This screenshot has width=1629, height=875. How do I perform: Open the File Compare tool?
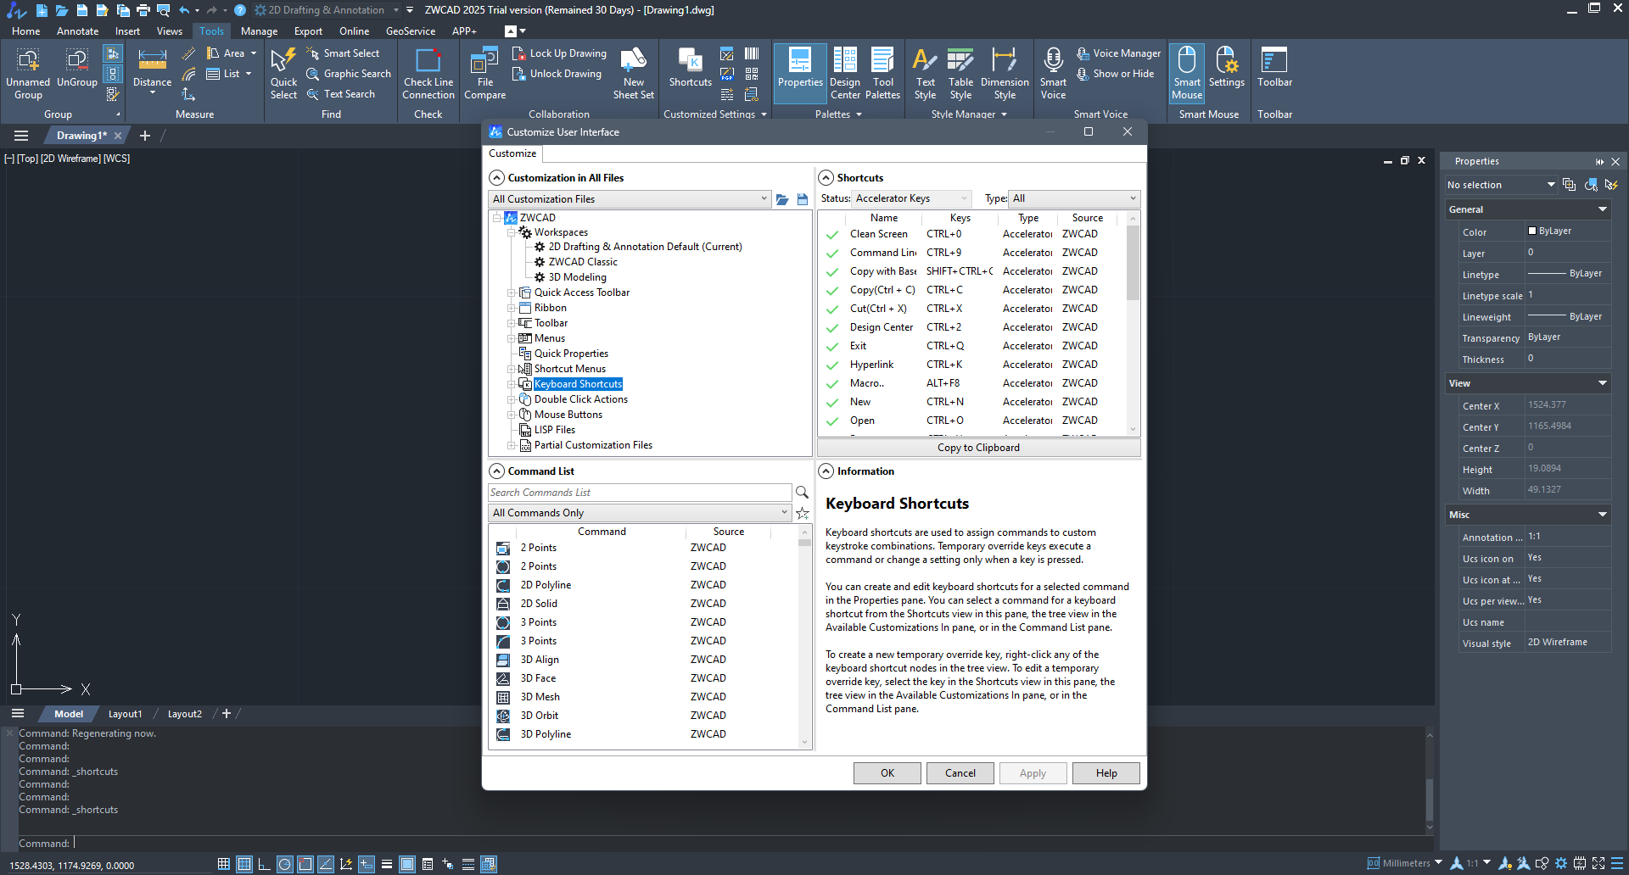[485, 74]
